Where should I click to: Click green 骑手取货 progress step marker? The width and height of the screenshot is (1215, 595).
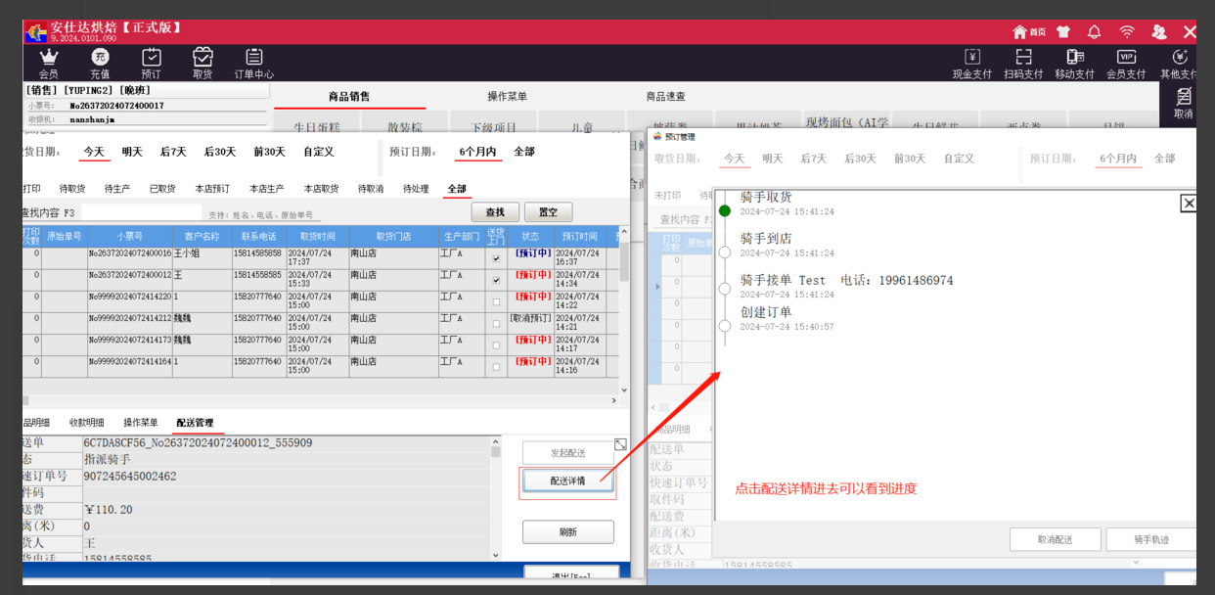coord(725,210)
